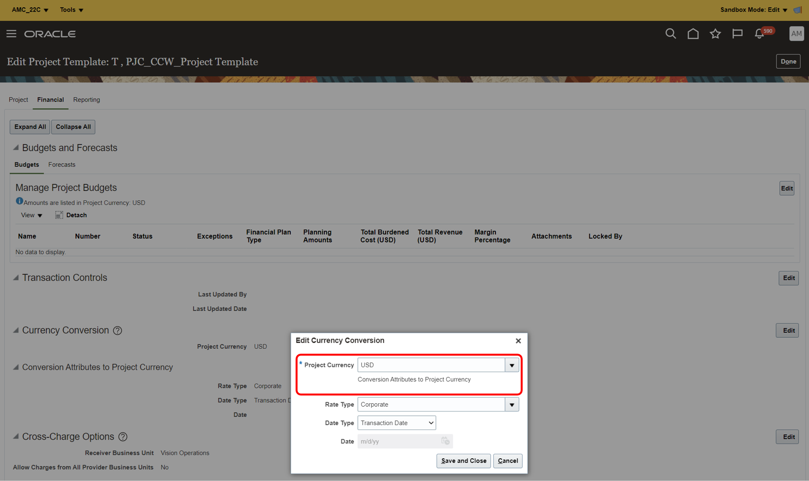Click the No data to display text
The image size is (809, 481).
[40, 252]
